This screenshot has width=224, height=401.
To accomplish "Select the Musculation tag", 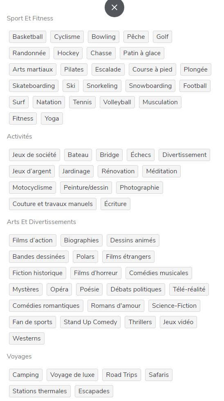I will pos(160,102).
